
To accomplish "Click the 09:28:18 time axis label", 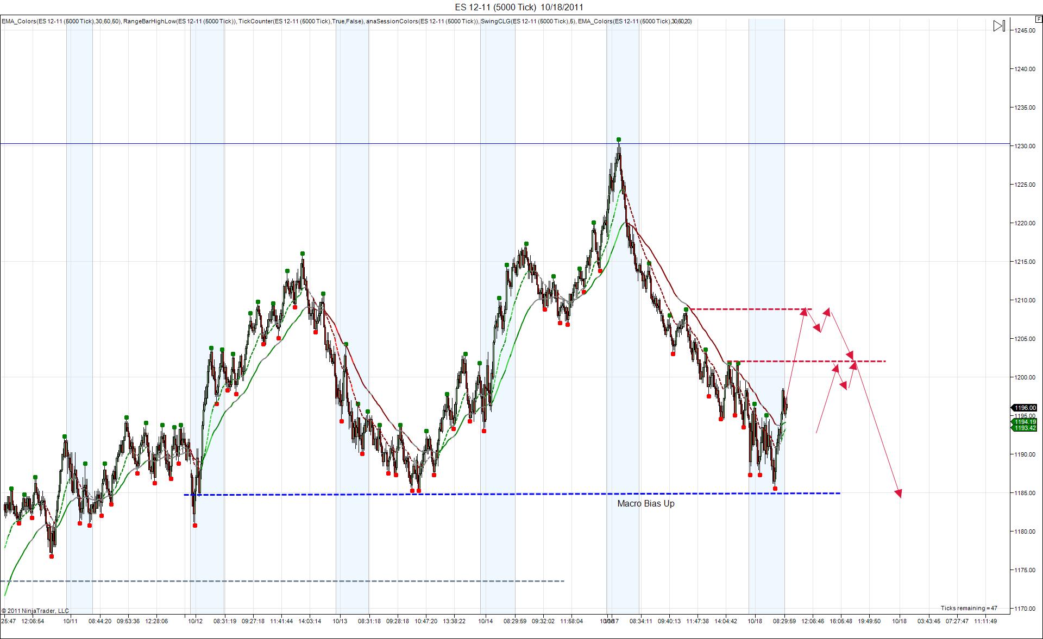I will pyautogui.click(x=398, y=621).
